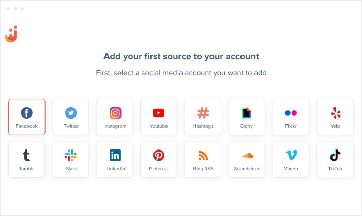Choose the Yelp source icon

click(x=335, y=113)
